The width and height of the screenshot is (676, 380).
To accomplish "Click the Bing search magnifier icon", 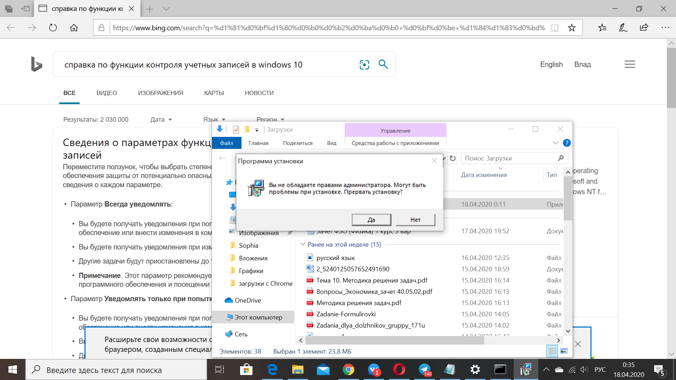I will (383, 64).
